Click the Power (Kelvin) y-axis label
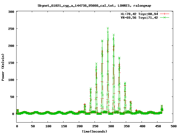This screenshot has width=179, height=134. tap(3, 67)
